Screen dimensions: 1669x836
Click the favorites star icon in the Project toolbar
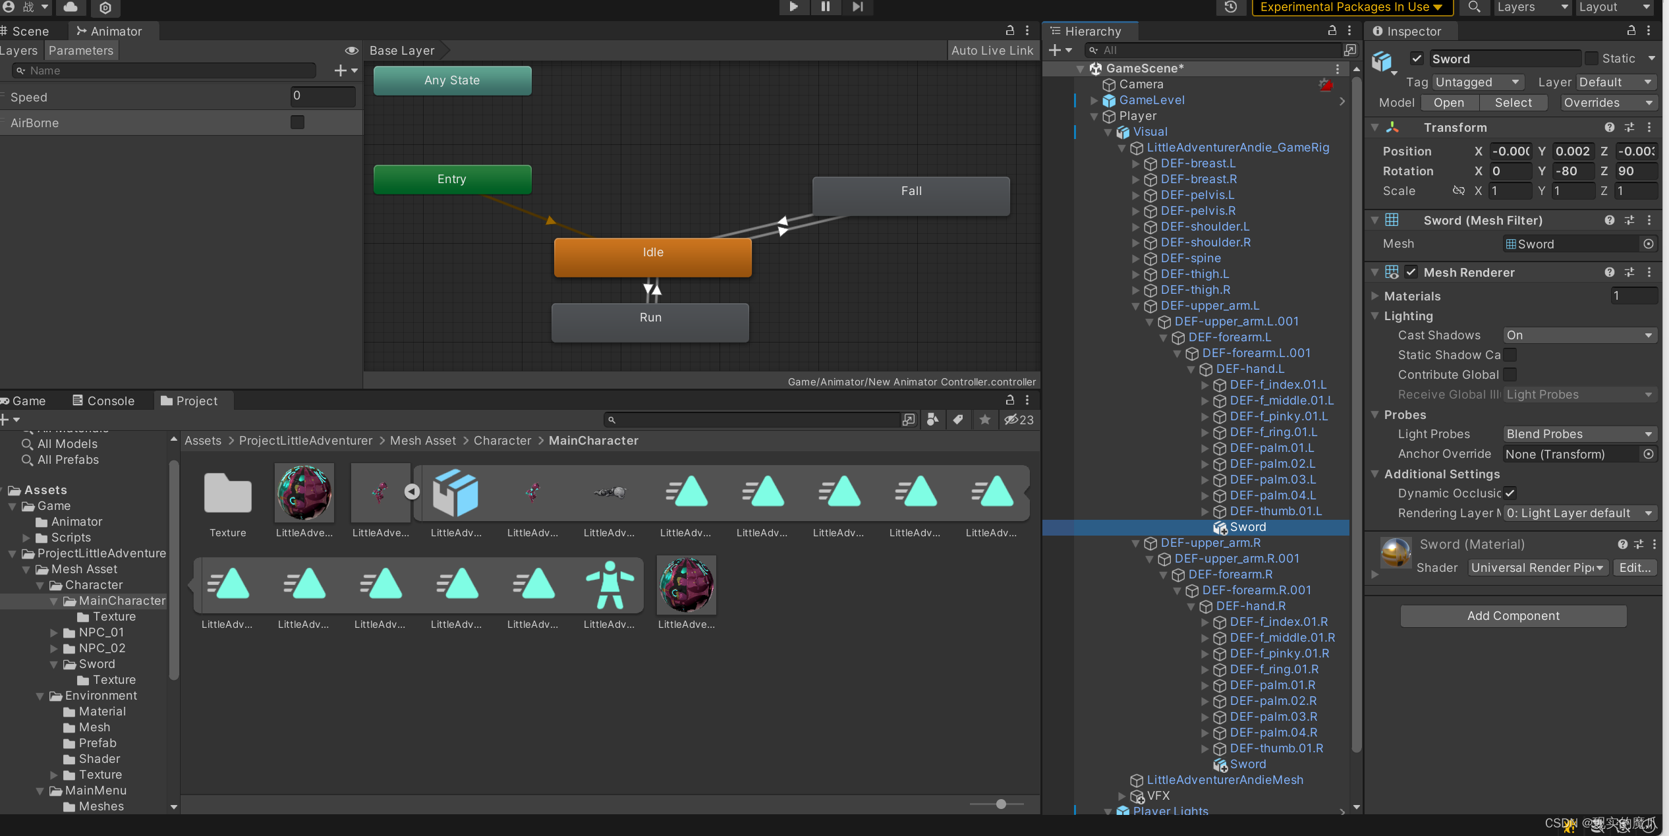(x=984, y=420)
